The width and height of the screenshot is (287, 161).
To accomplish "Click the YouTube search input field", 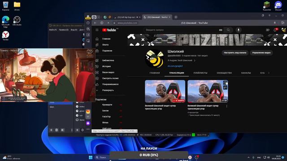I will (181, 30).
